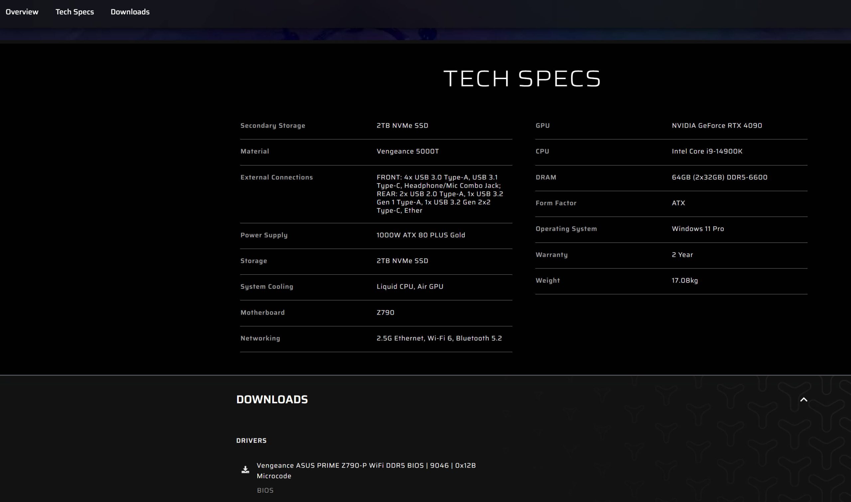Image resolution: width=851 pixels, height=502 pixels.
Task: Open the Downloads tab in the top navigation
Action: tap(130, 12)
